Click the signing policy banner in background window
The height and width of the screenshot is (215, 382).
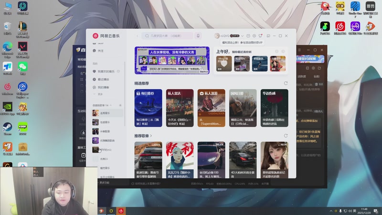[310, 59]
